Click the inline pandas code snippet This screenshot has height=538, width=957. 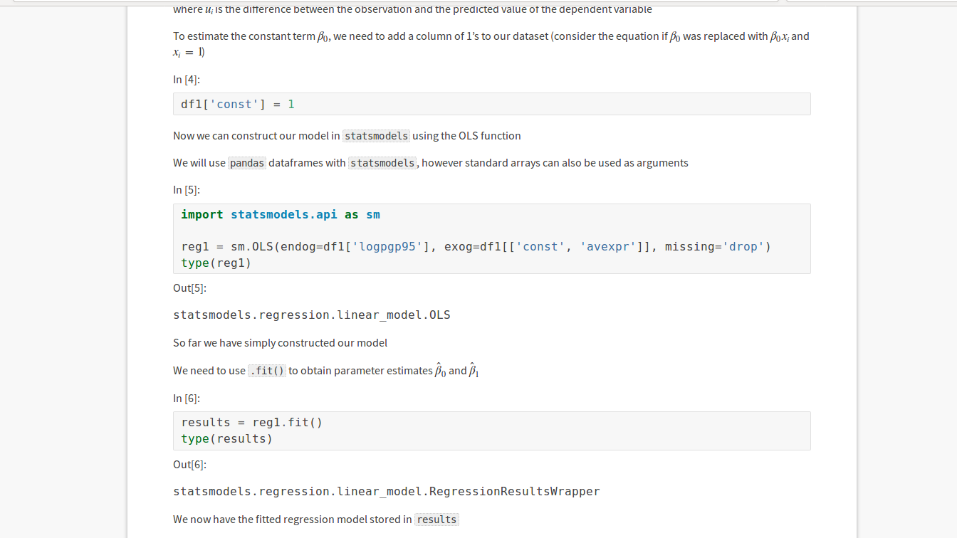246,162
